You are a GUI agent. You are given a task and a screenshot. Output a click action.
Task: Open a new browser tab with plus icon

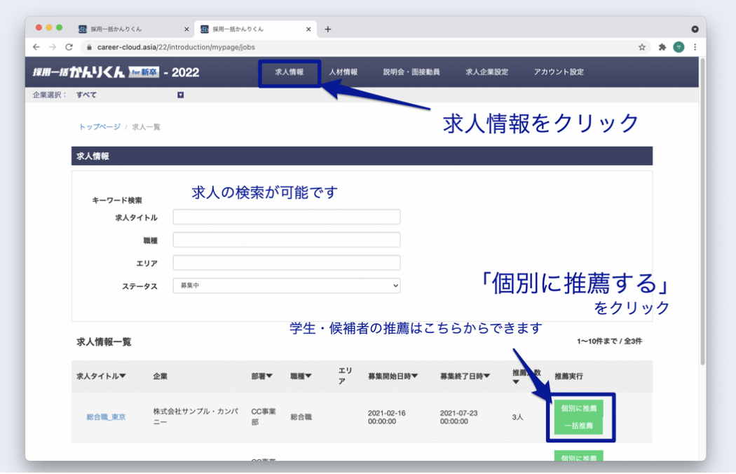(x=328, y=29)
